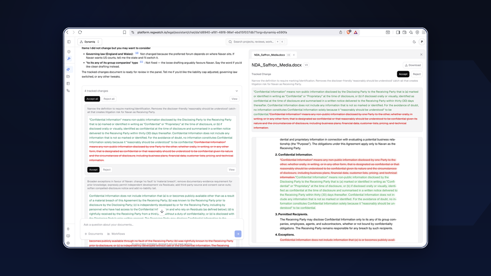The image size is (491, 276).
Task: Toggle the app sidebar panel icon
Action: click(69, 42)
